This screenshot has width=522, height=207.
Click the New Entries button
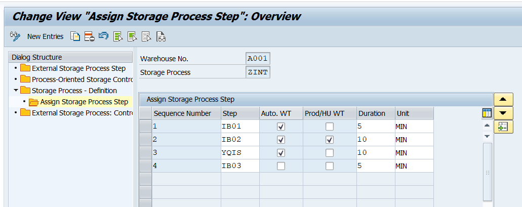click(x=45, y=36)
